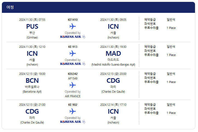Click the BCN departure airport code
This screenshot has height=132, width=198.
32,81
